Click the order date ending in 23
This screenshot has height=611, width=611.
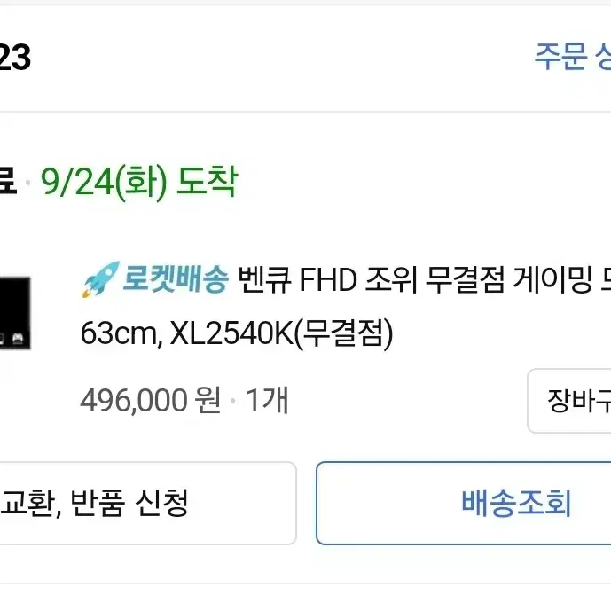click(x=15, y=58)
